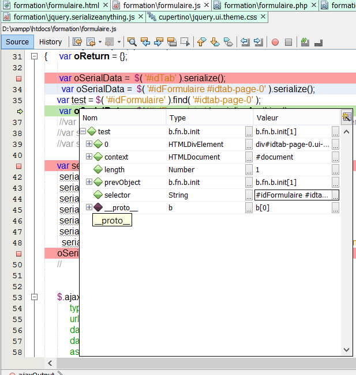Click the navigate Back toolbar icon
The width and height of the screenshot is (356, 375).
coord(91,42)
